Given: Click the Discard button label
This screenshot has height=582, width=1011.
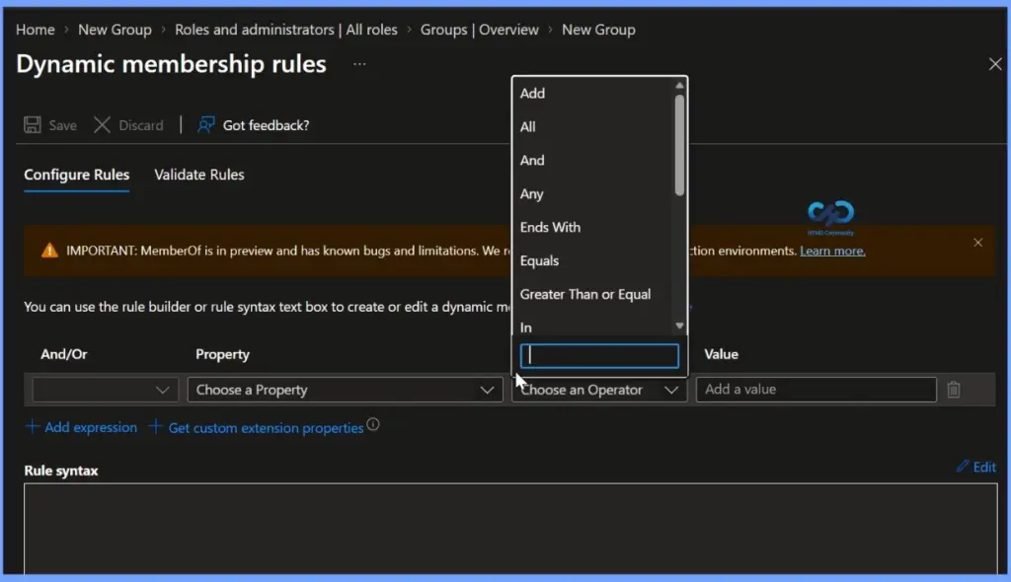Looking at the screenshot, I should (140, 125).
